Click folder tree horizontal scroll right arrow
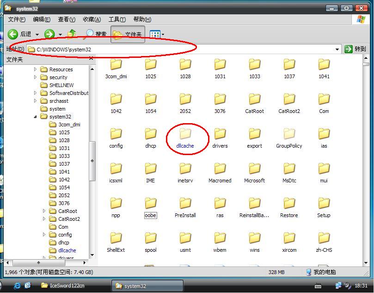The image size is (374, 293). click(x=85, y=262)
